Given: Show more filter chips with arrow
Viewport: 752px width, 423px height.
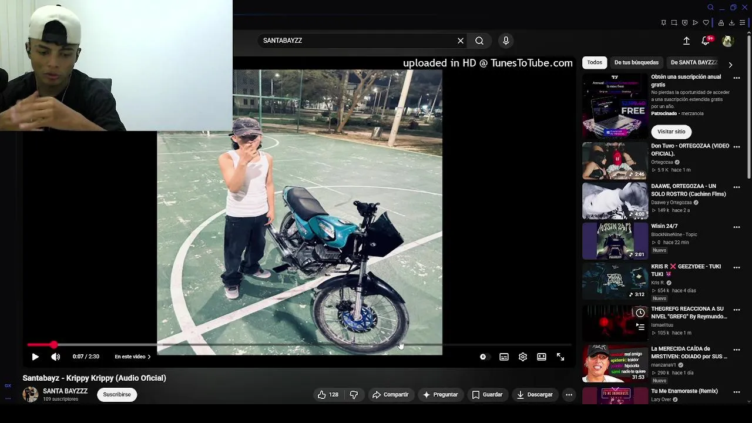Looking at the screenshot, I should pyautogui.click(x=730, y=64).
